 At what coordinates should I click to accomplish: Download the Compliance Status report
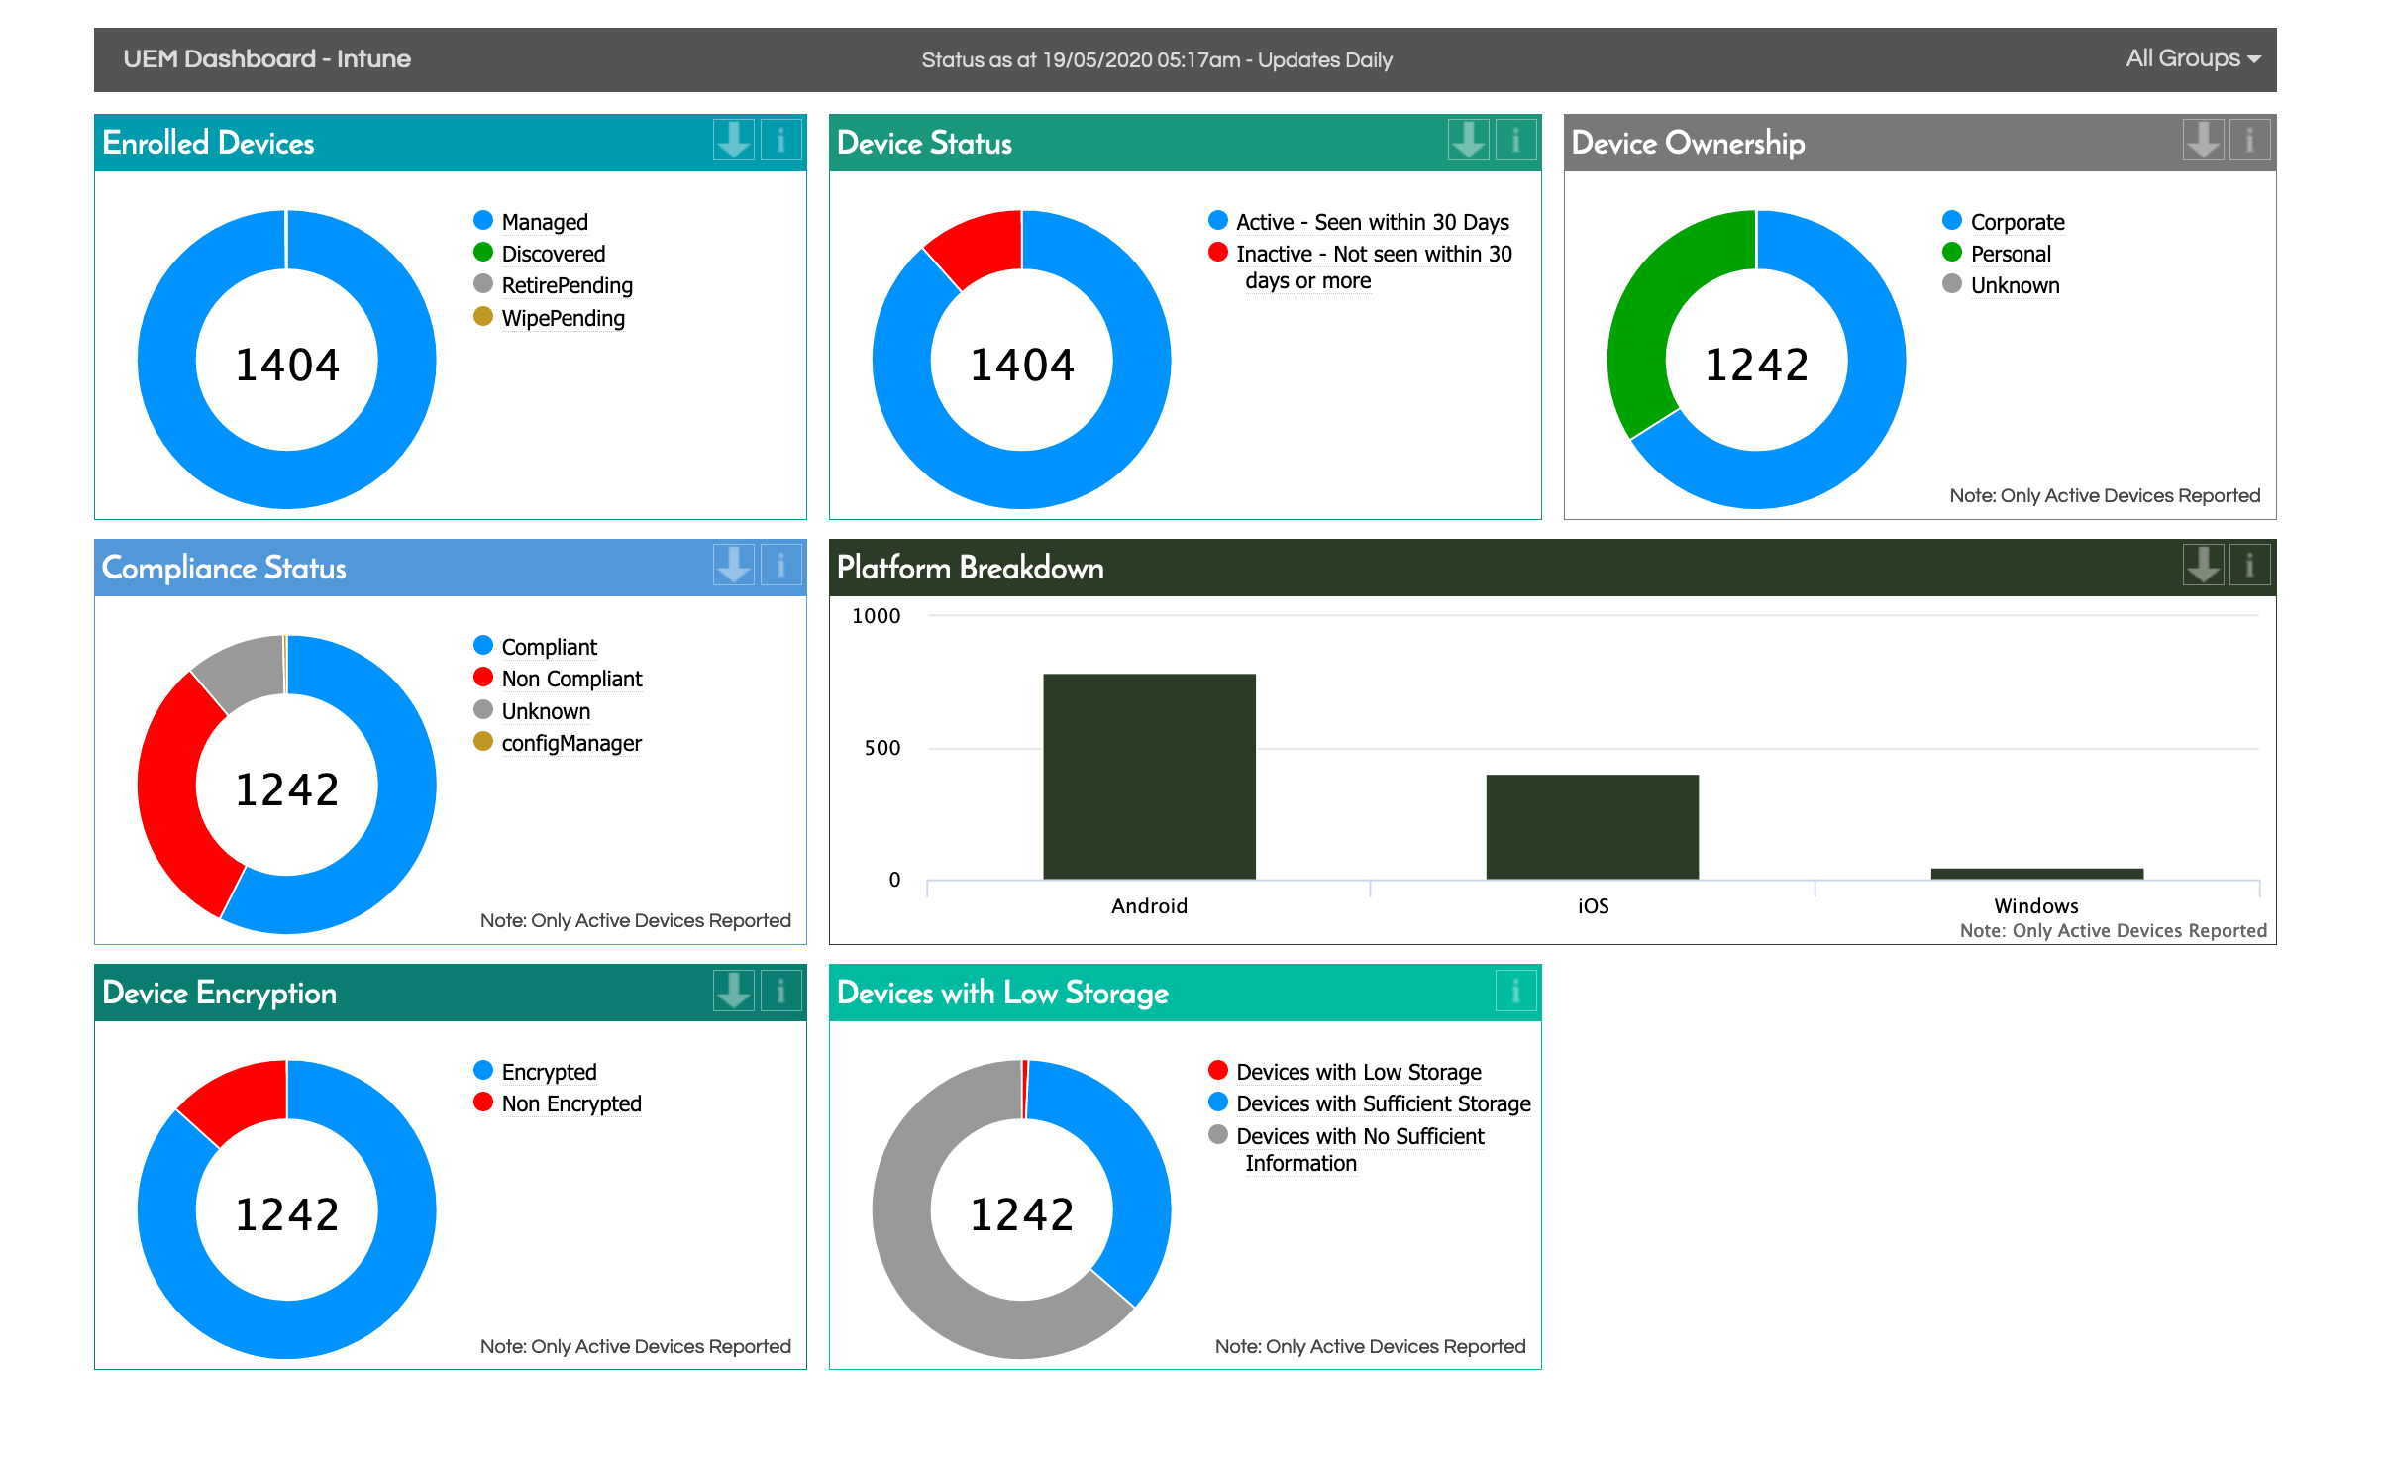(x=734, y=566)
